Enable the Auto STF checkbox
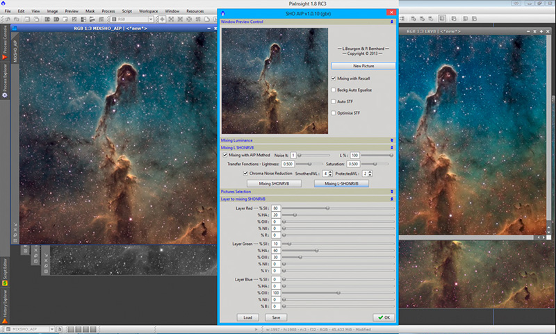 [334, 101]
